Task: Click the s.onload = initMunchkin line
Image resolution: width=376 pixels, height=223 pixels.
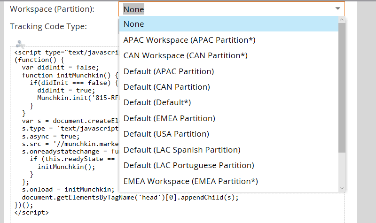Action: pos(68,190)
